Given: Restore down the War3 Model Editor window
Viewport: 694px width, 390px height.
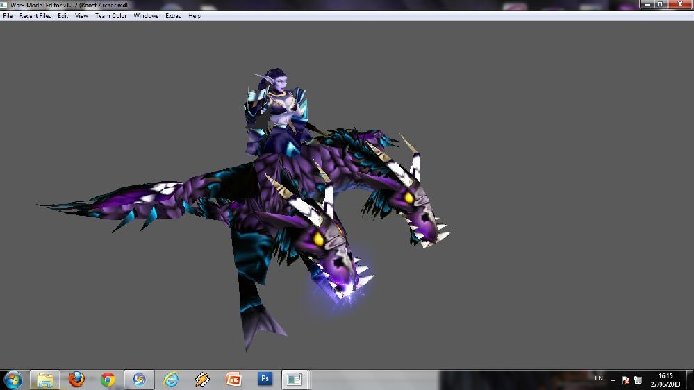Looking at the screenshot, I should click(661, 4).
